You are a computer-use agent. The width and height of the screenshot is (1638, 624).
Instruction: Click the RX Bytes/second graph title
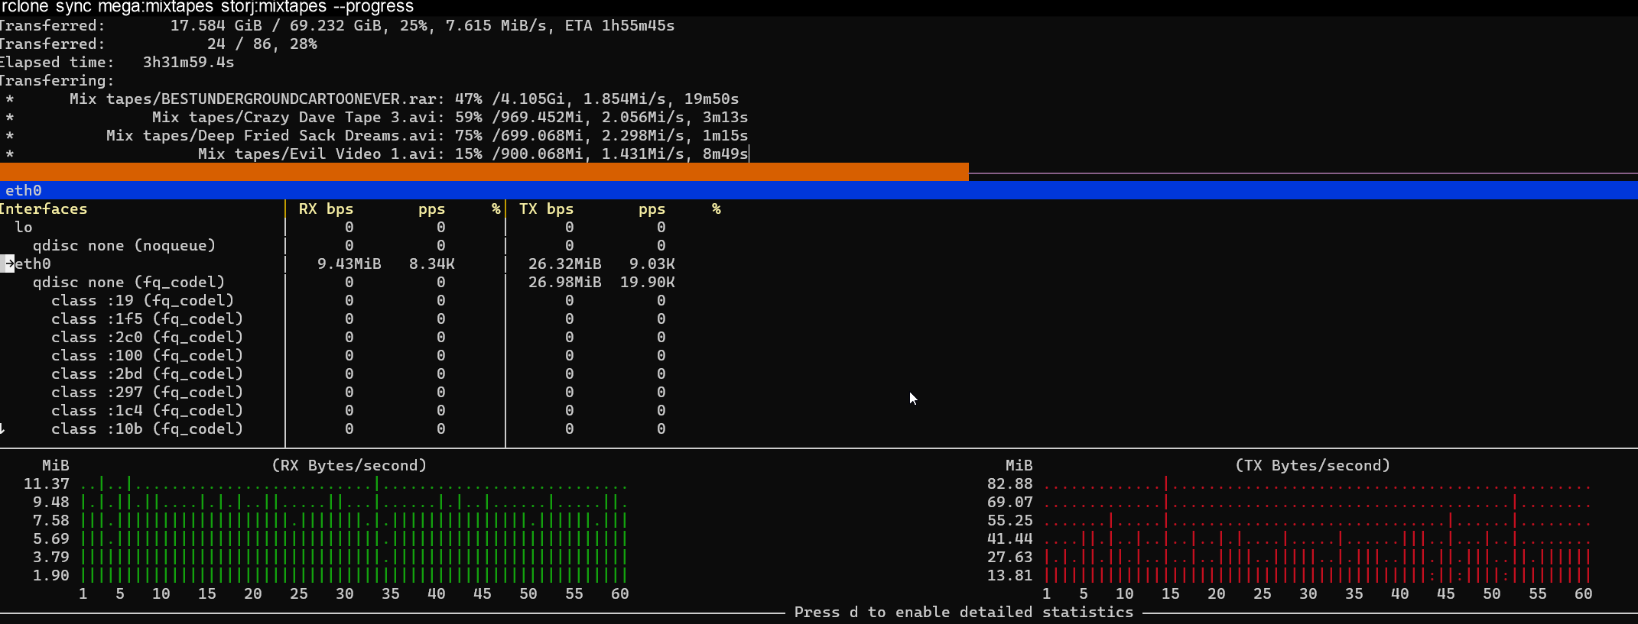[x=349, y=465]
